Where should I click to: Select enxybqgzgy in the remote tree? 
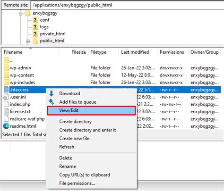[45, 13]
